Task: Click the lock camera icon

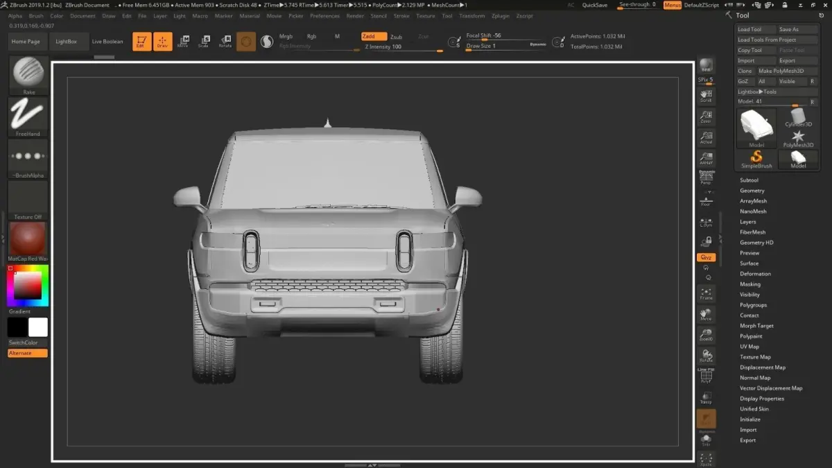Action: coord(706,241)
